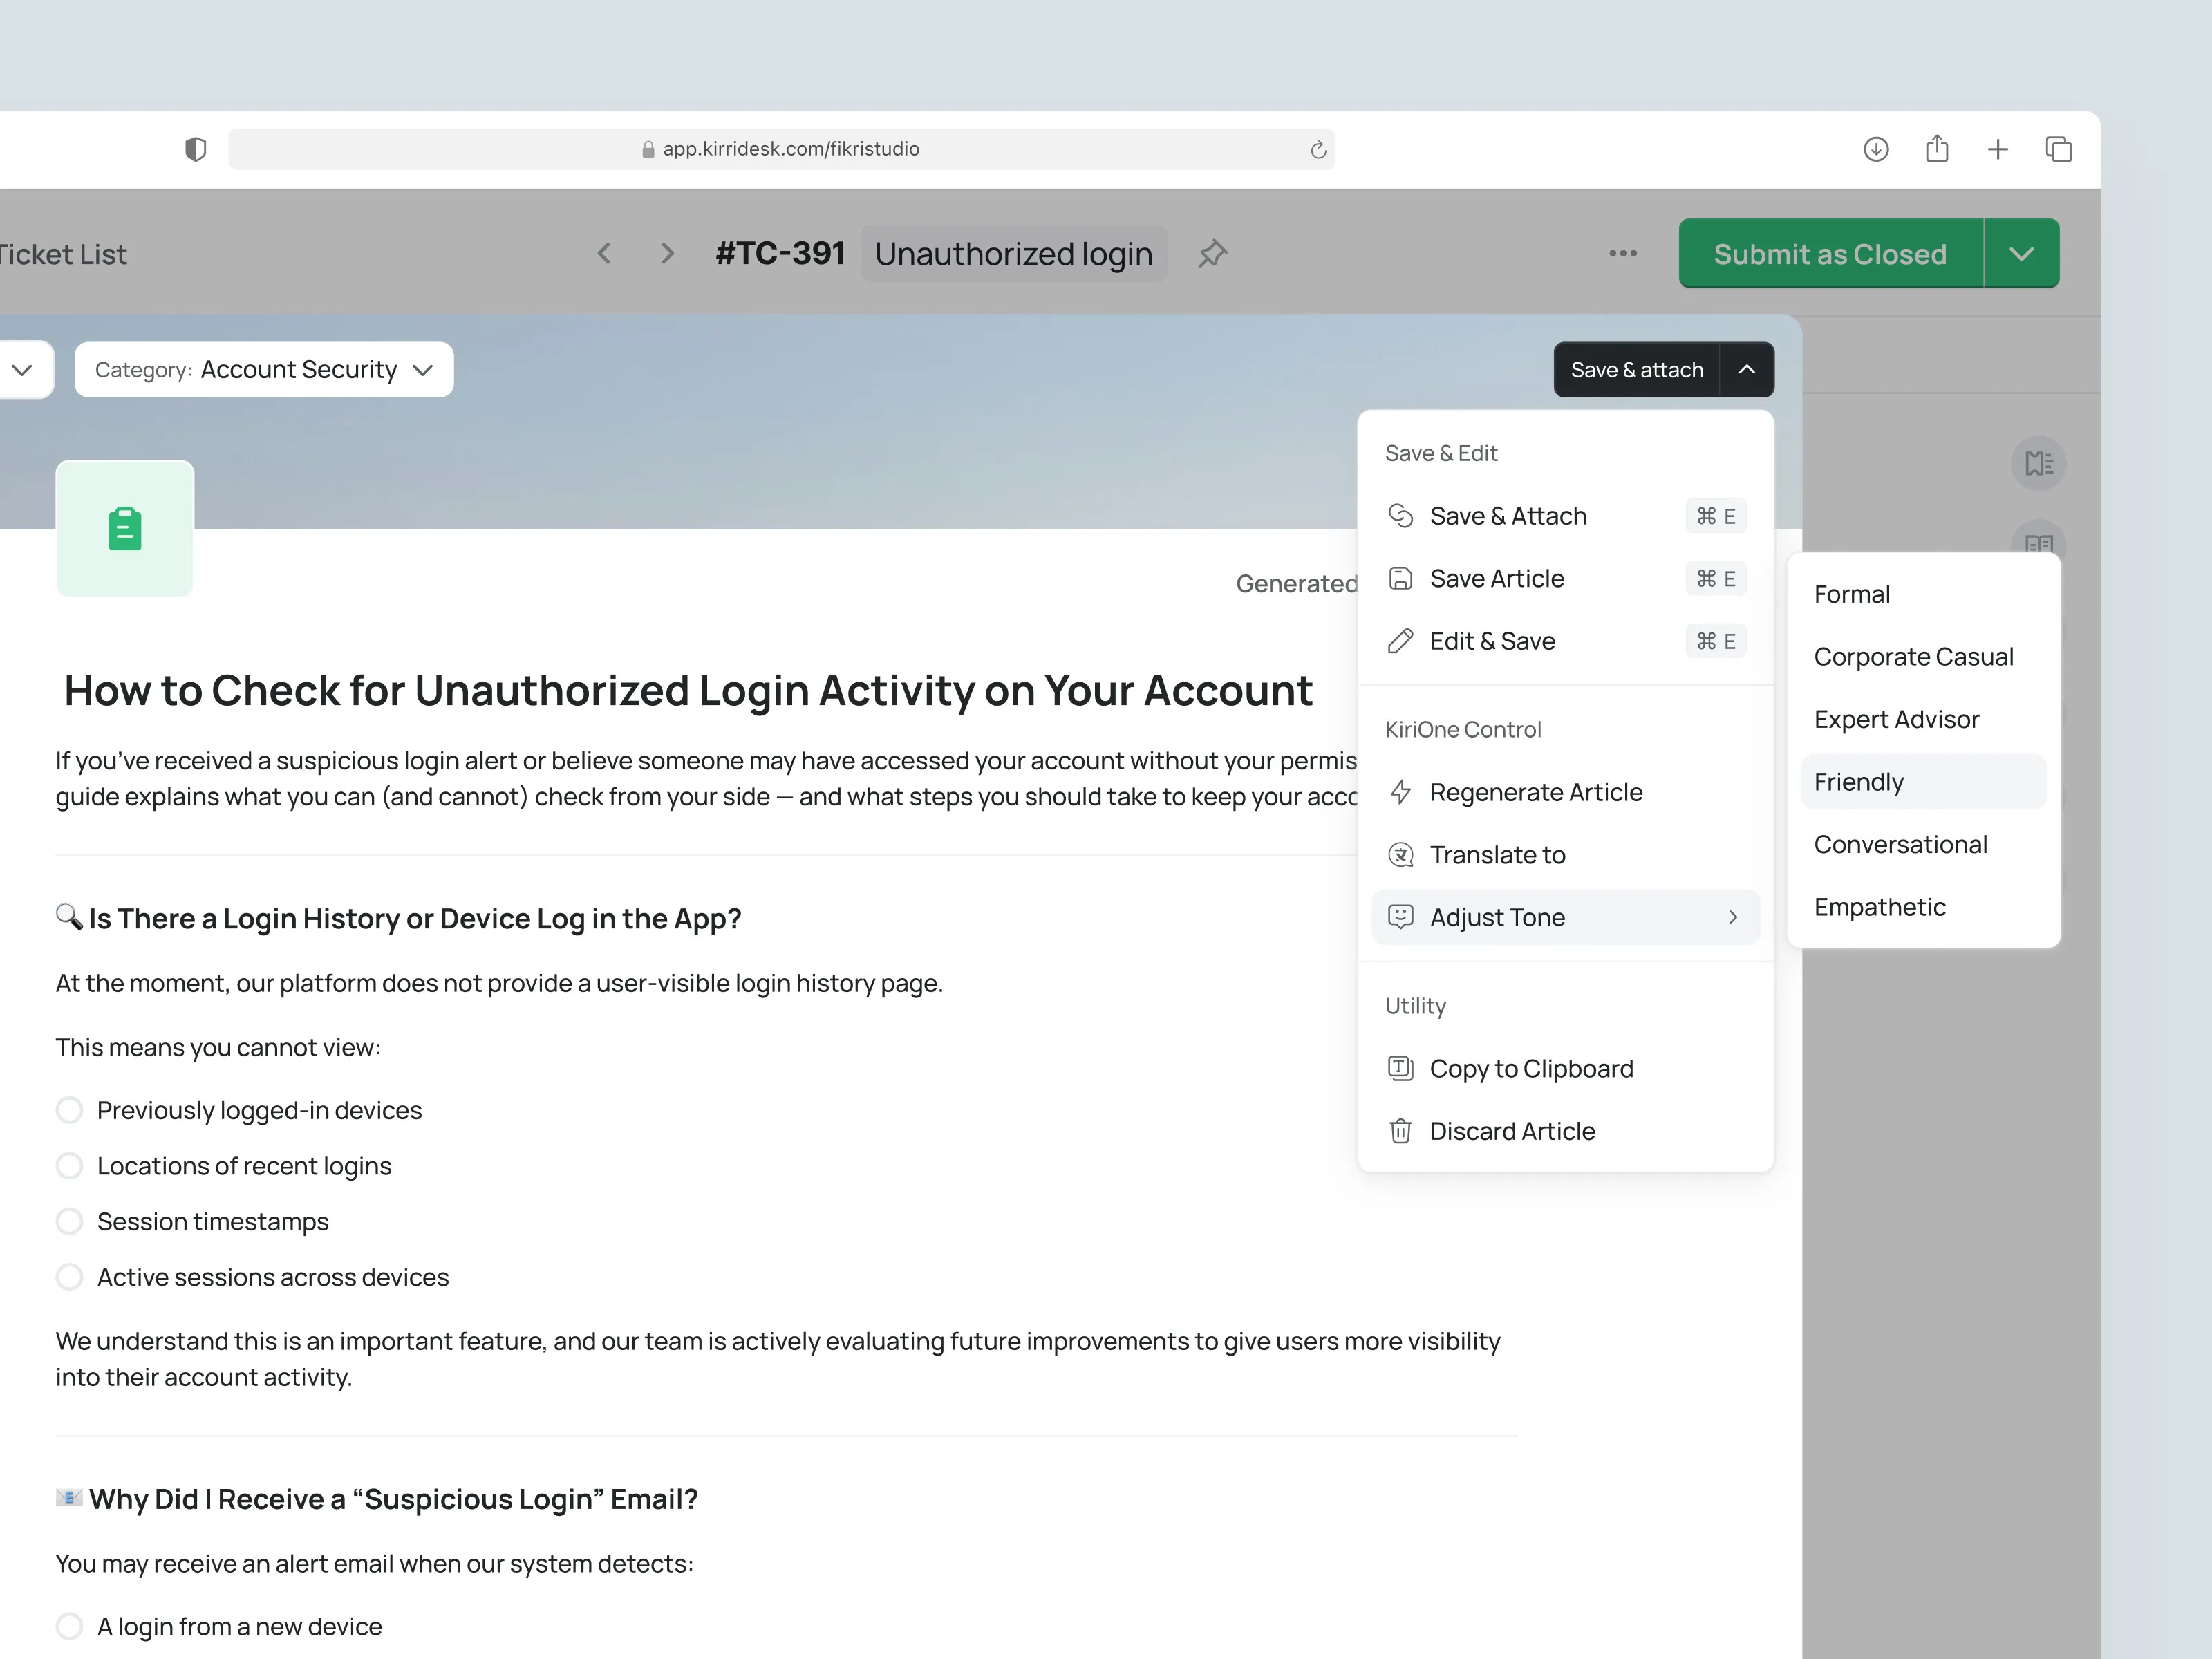This screenshot has width=2212, height=1659.
Task: Select Save Article menu item
Action: tap(1565, 578)
